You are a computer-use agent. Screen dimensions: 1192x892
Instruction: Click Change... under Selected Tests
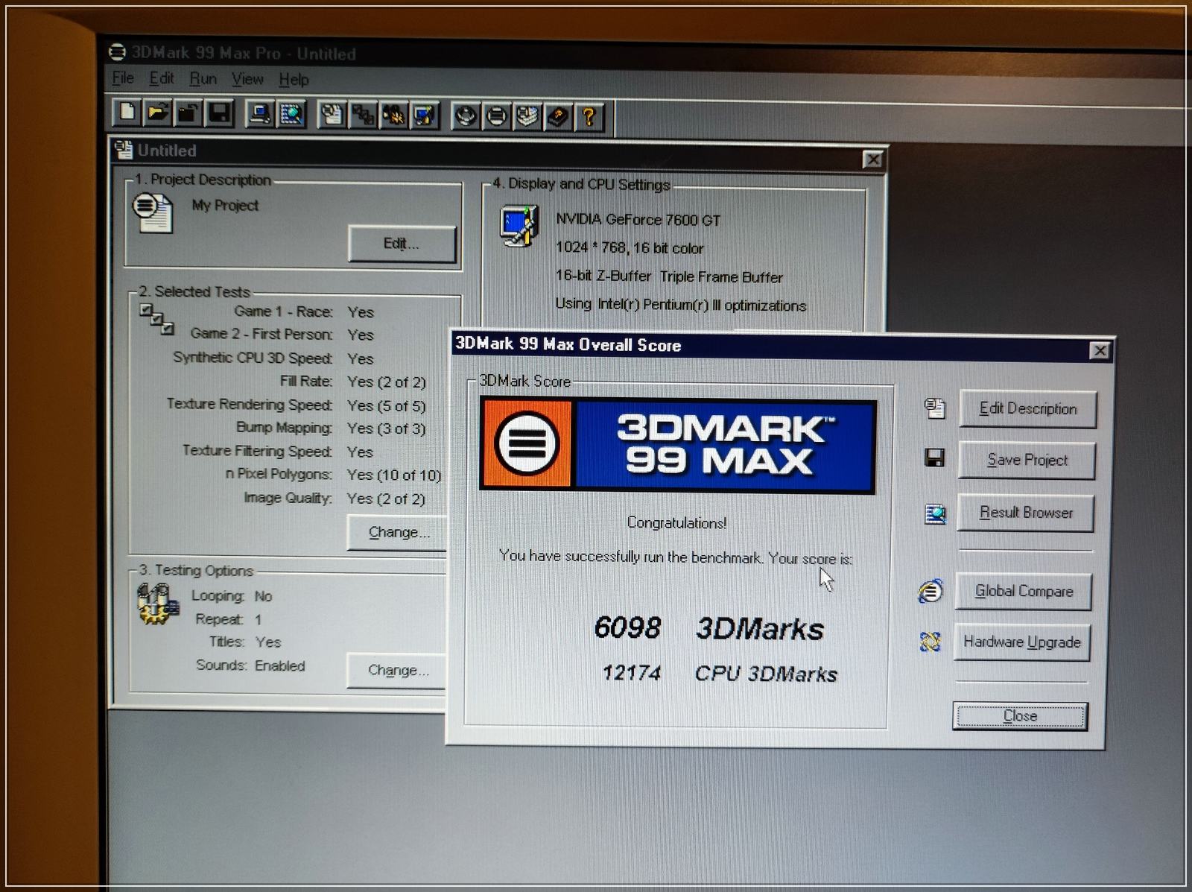click(x=399, y=532)
